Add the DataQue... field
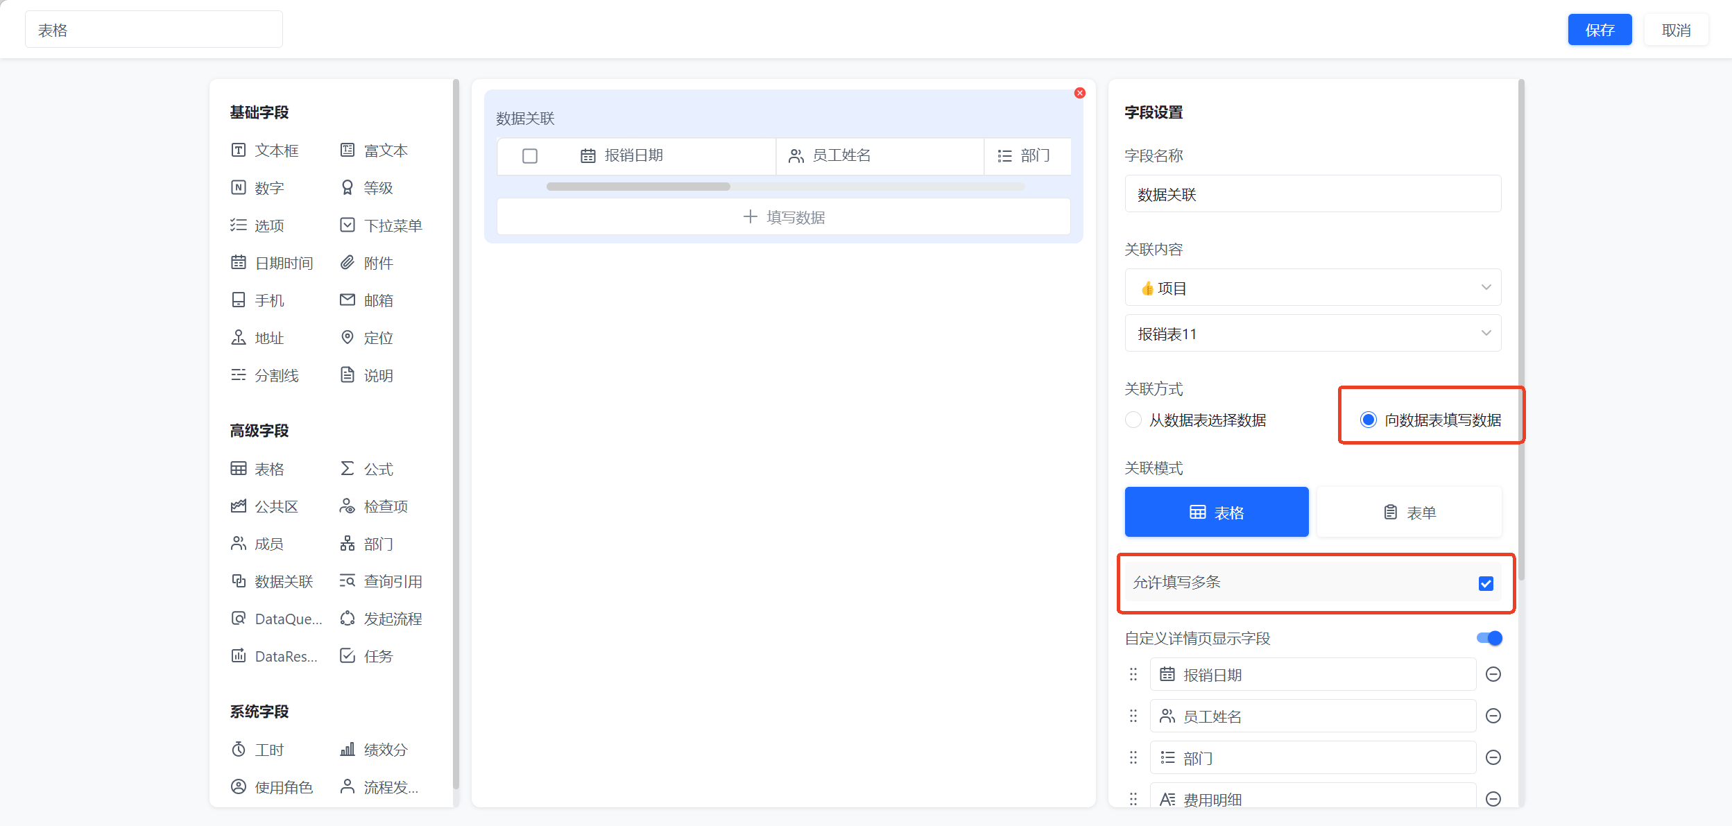The height and width of the screenshot is (826, 1732). tap(277, 619)
